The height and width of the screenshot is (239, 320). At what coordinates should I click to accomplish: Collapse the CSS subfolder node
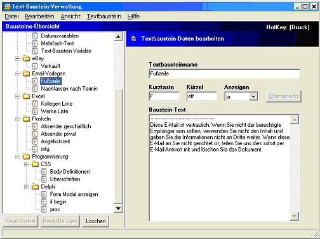point(26,164)
